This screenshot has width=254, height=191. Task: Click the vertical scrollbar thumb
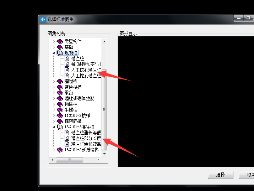point(104,110)
